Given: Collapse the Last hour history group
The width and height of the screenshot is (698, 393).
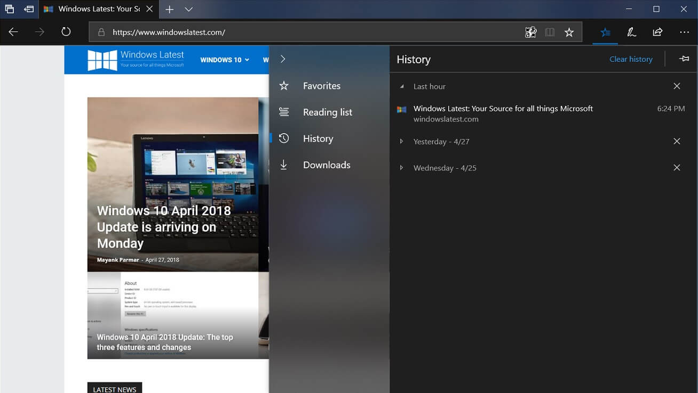Looking at the screenshot, I should click(x=402, y=86).
